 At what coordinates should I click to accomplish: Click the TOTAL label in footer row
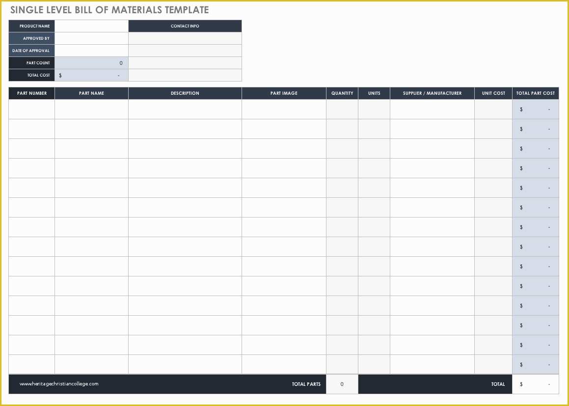[498, 384]
